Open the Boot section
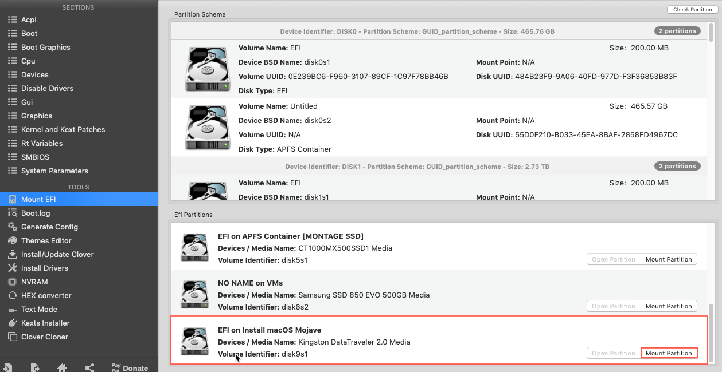722x372 pixels. pos(79,33)
